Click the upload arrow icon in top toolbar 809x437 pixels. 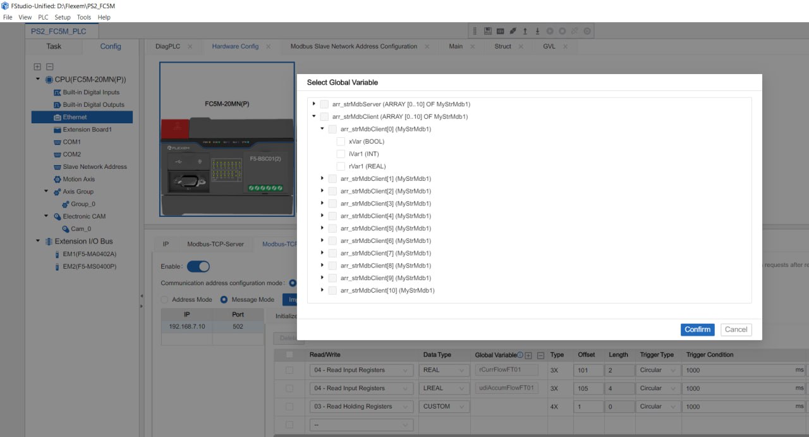point(525,31)
